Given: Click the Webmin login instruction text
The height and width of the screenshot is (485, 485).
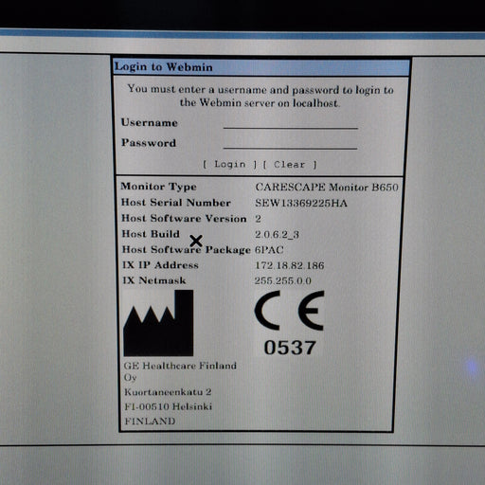Looking at the screenshot, I should (260, 96).
